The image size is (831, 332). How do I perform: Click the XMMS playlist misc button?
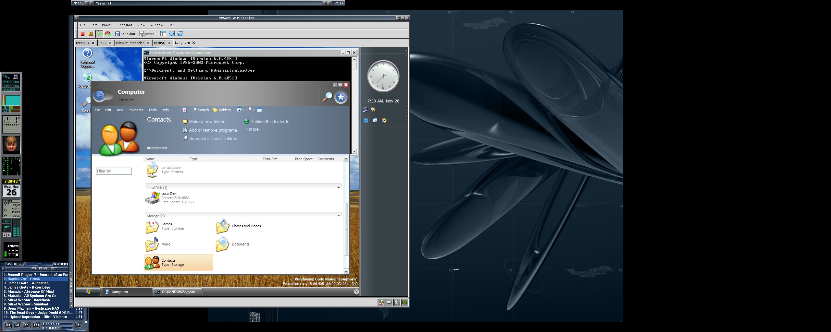point(36,325)
